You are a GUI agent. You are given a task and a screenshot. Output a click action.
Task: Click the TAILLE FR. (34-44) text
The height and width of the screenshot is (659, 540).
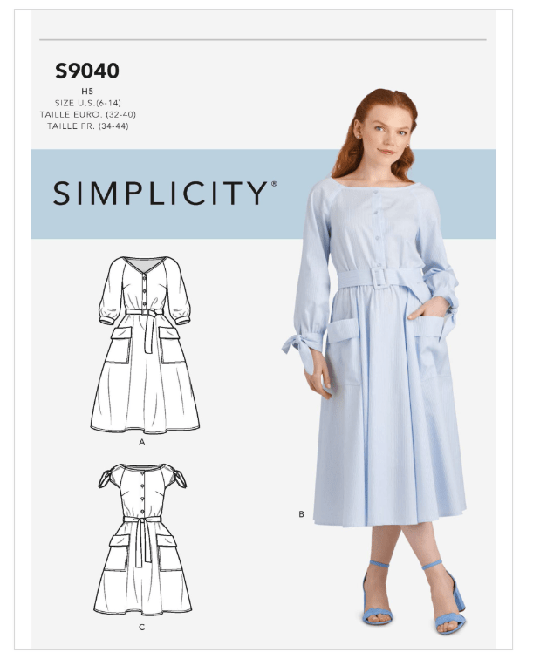88,126
